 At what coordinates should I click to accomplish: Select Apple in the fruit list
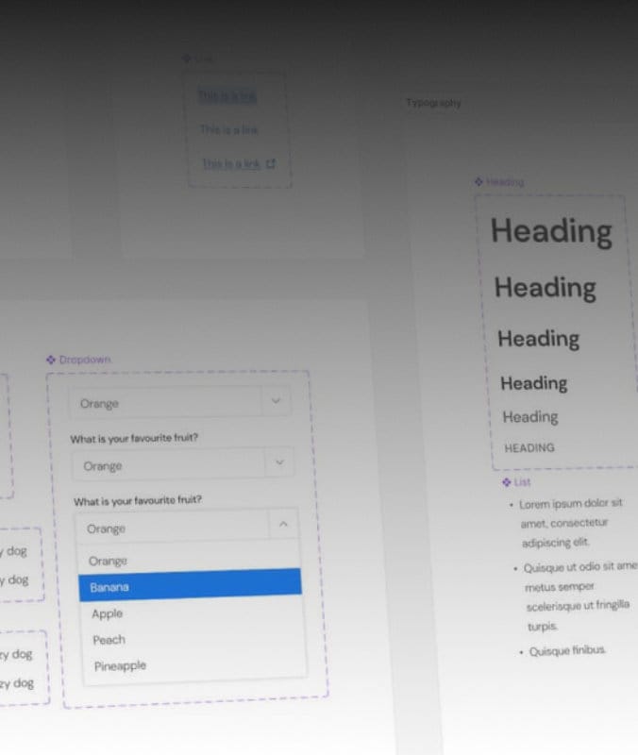coord(108,613)
